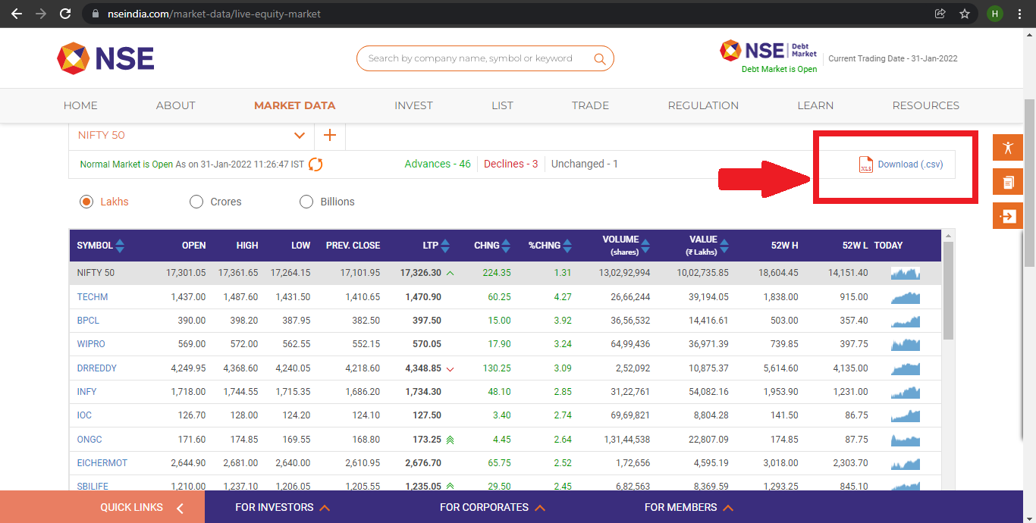Add a new index with plus icon
The height and width of the screenshot is (523, 1036).
(x=330, y=135)
